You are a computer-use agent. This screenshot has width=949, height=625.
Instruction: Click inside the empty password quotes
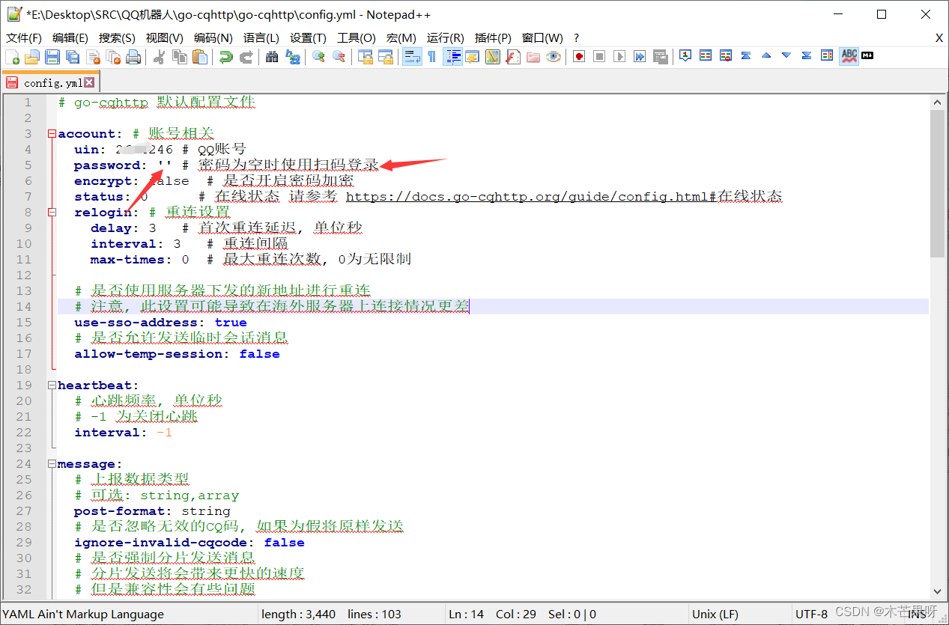point(165,165)
